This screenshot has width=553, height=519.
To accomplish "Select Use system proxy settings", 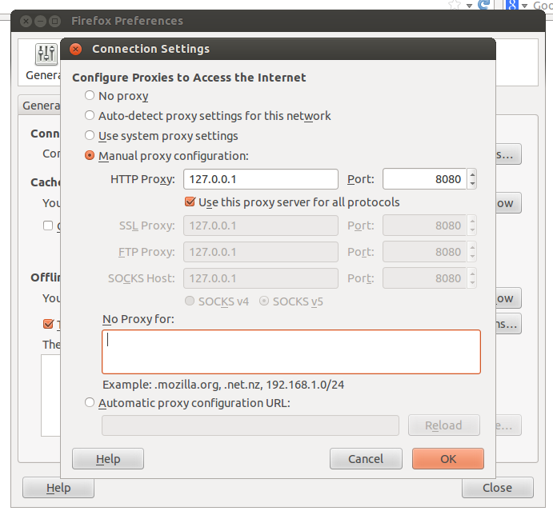I will coord(90,136).
